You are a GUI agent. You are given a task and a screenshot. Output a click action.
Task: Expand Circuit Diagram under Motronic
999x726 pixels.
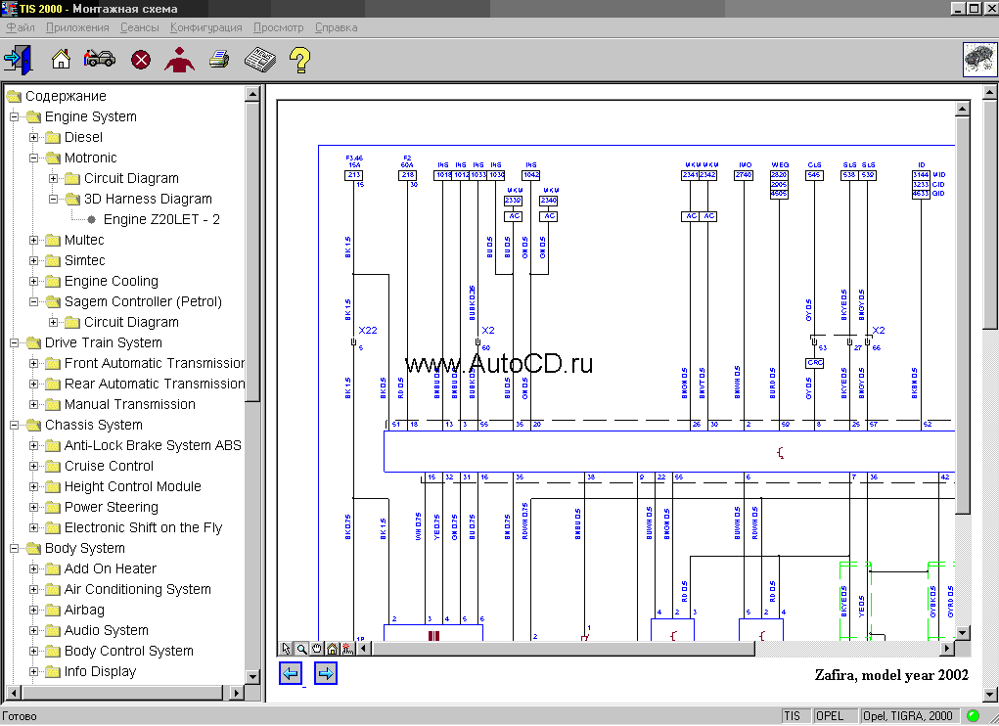54,178
